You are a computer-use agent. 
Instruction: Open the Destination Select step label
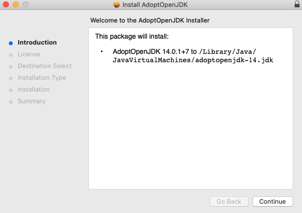click(x=45, y=66)
